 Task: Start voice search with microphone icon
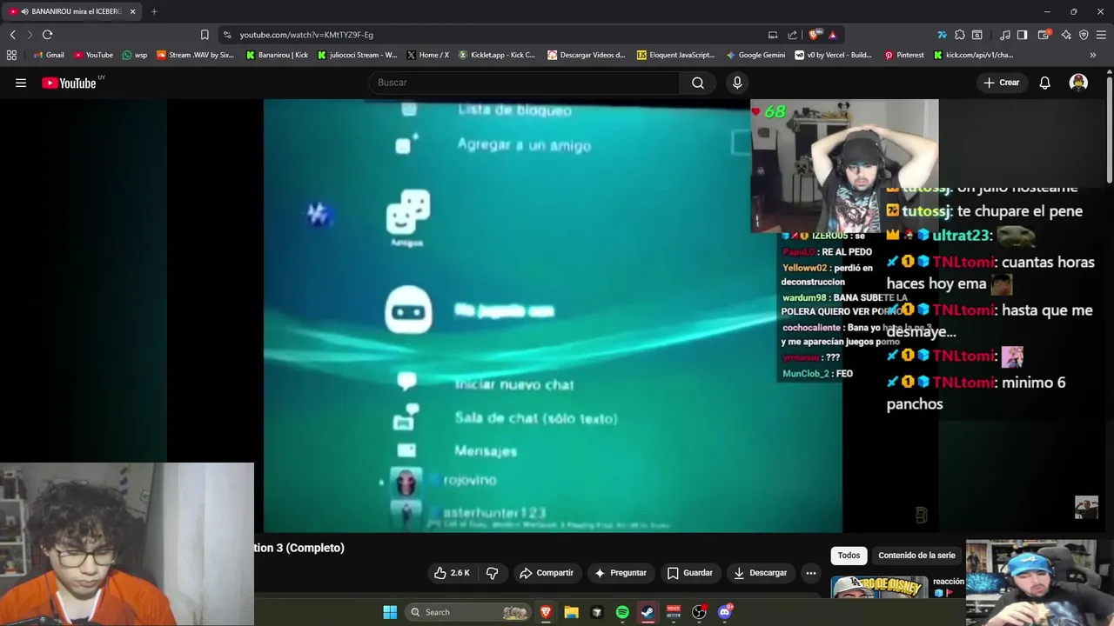737,83
